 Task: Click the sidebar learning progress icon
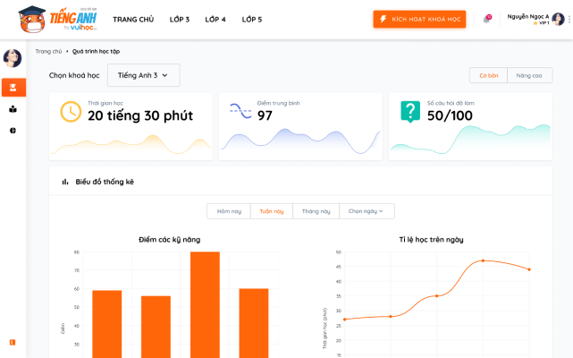point(13,87)
